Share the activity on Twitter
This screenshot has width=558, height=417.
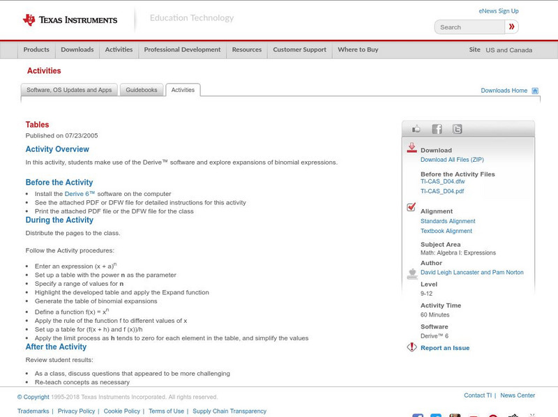[x=458, y=129]
